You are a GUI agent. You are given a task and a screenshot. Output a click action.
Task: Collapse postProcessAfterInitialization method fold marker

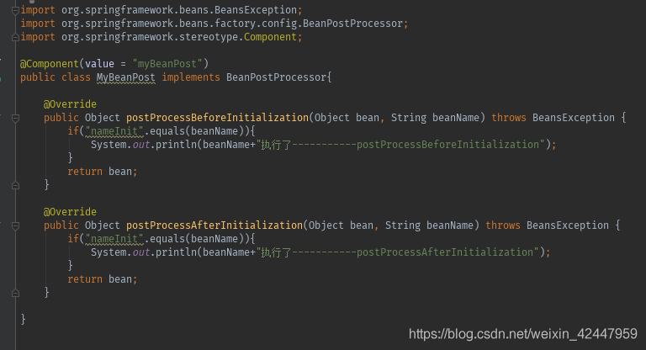point(16,225)
